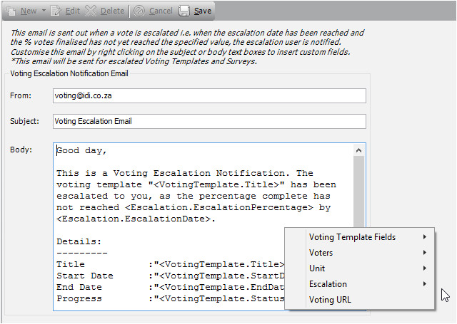This screenshot has height=324, width=457.
Task: Expand the Voters submenu arrow
Action: [x=425, y=253]
